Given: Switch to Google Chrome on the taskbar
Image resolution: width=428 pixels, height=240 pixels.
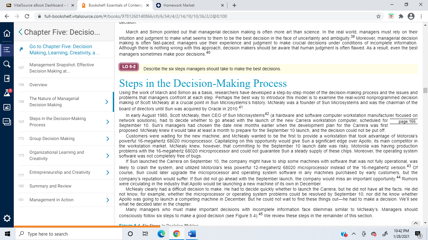Looking at the screenshot, I should [x=176, y=234].
